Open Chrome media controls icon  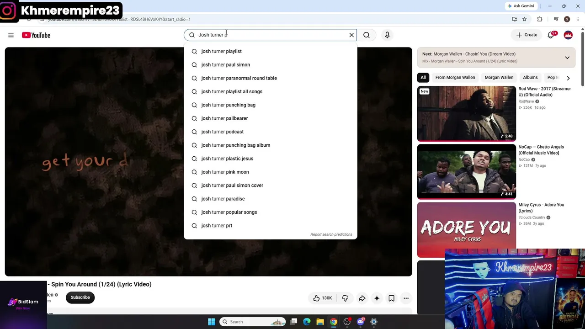point(556,19)
